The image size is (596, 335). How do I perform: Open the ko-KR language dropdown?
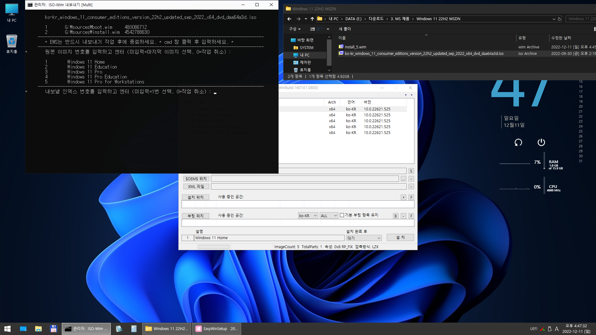[x=308, y=216]
